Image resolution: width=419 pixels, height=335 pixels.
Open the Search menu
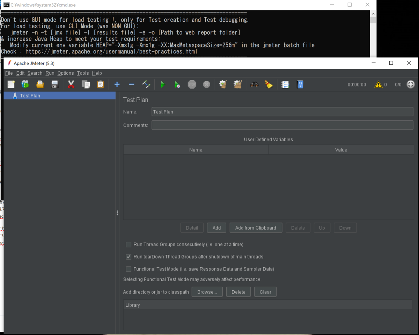coord(35,73)
